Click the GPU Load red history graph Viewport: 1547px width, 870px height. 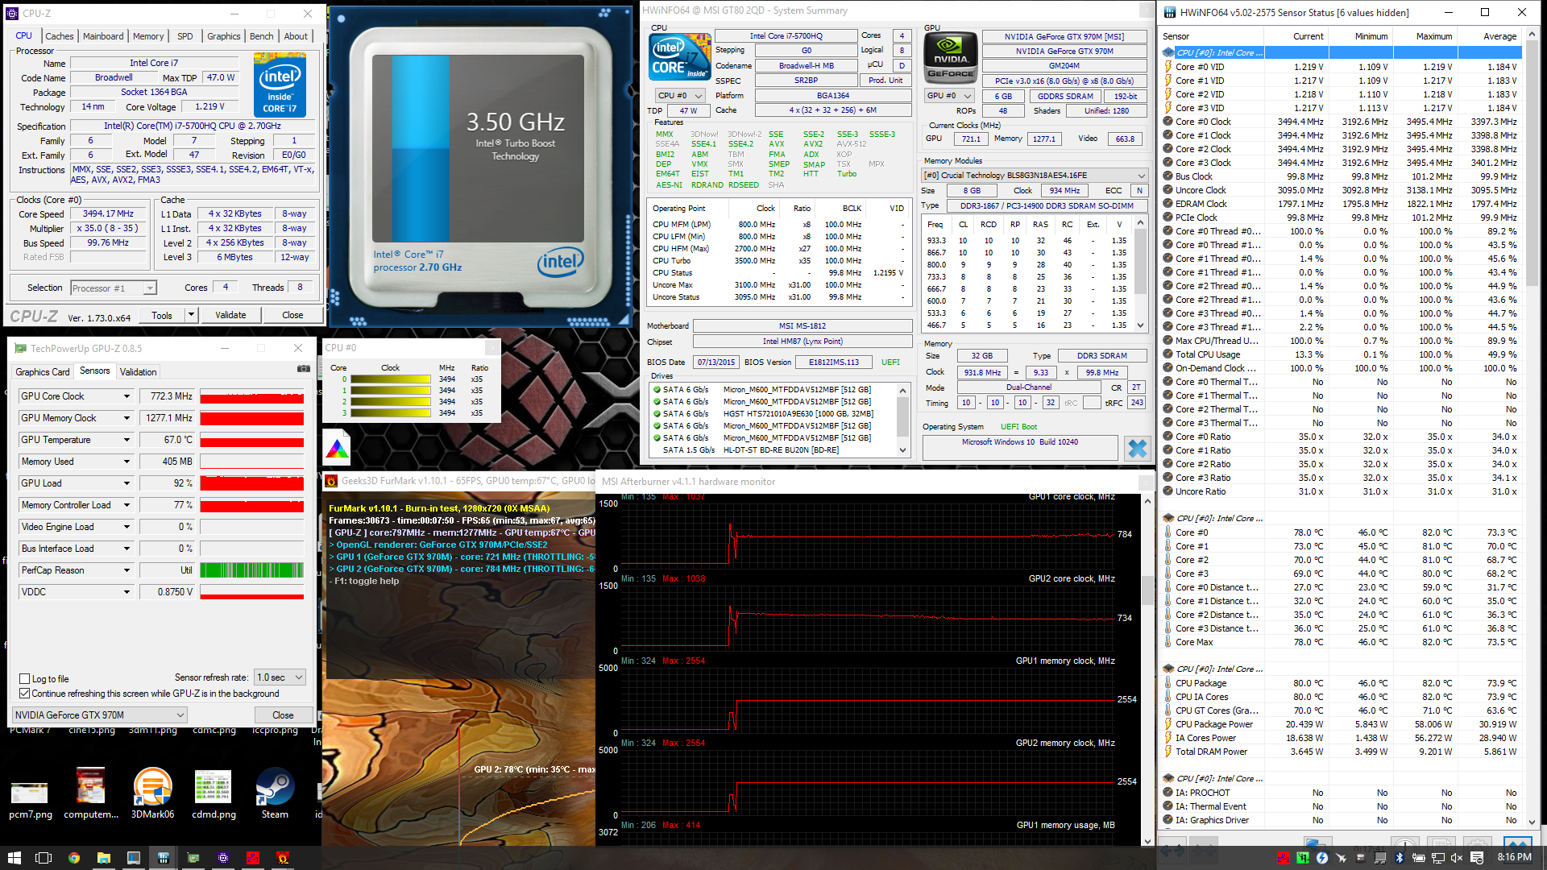coord(252,483)
